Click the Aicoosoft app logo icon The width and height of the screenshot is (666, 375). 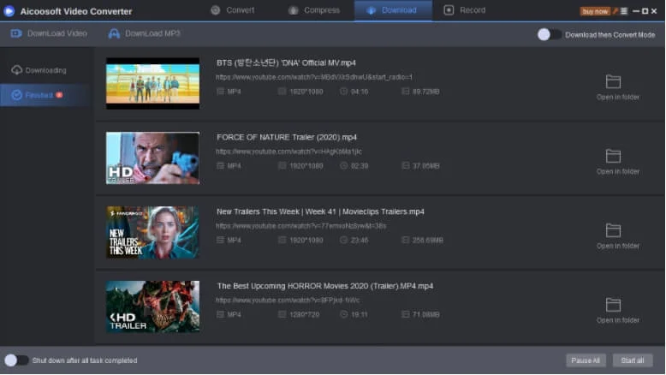pos(9,10)
